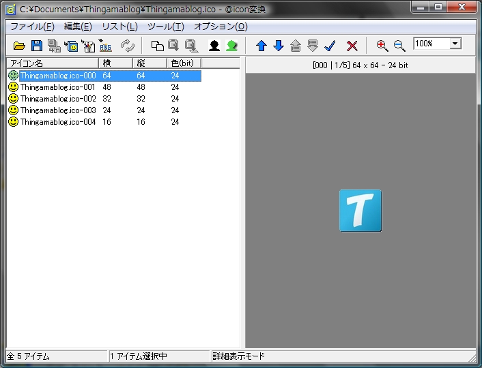Open the ファイル(F) menu

tap(32, 27)
